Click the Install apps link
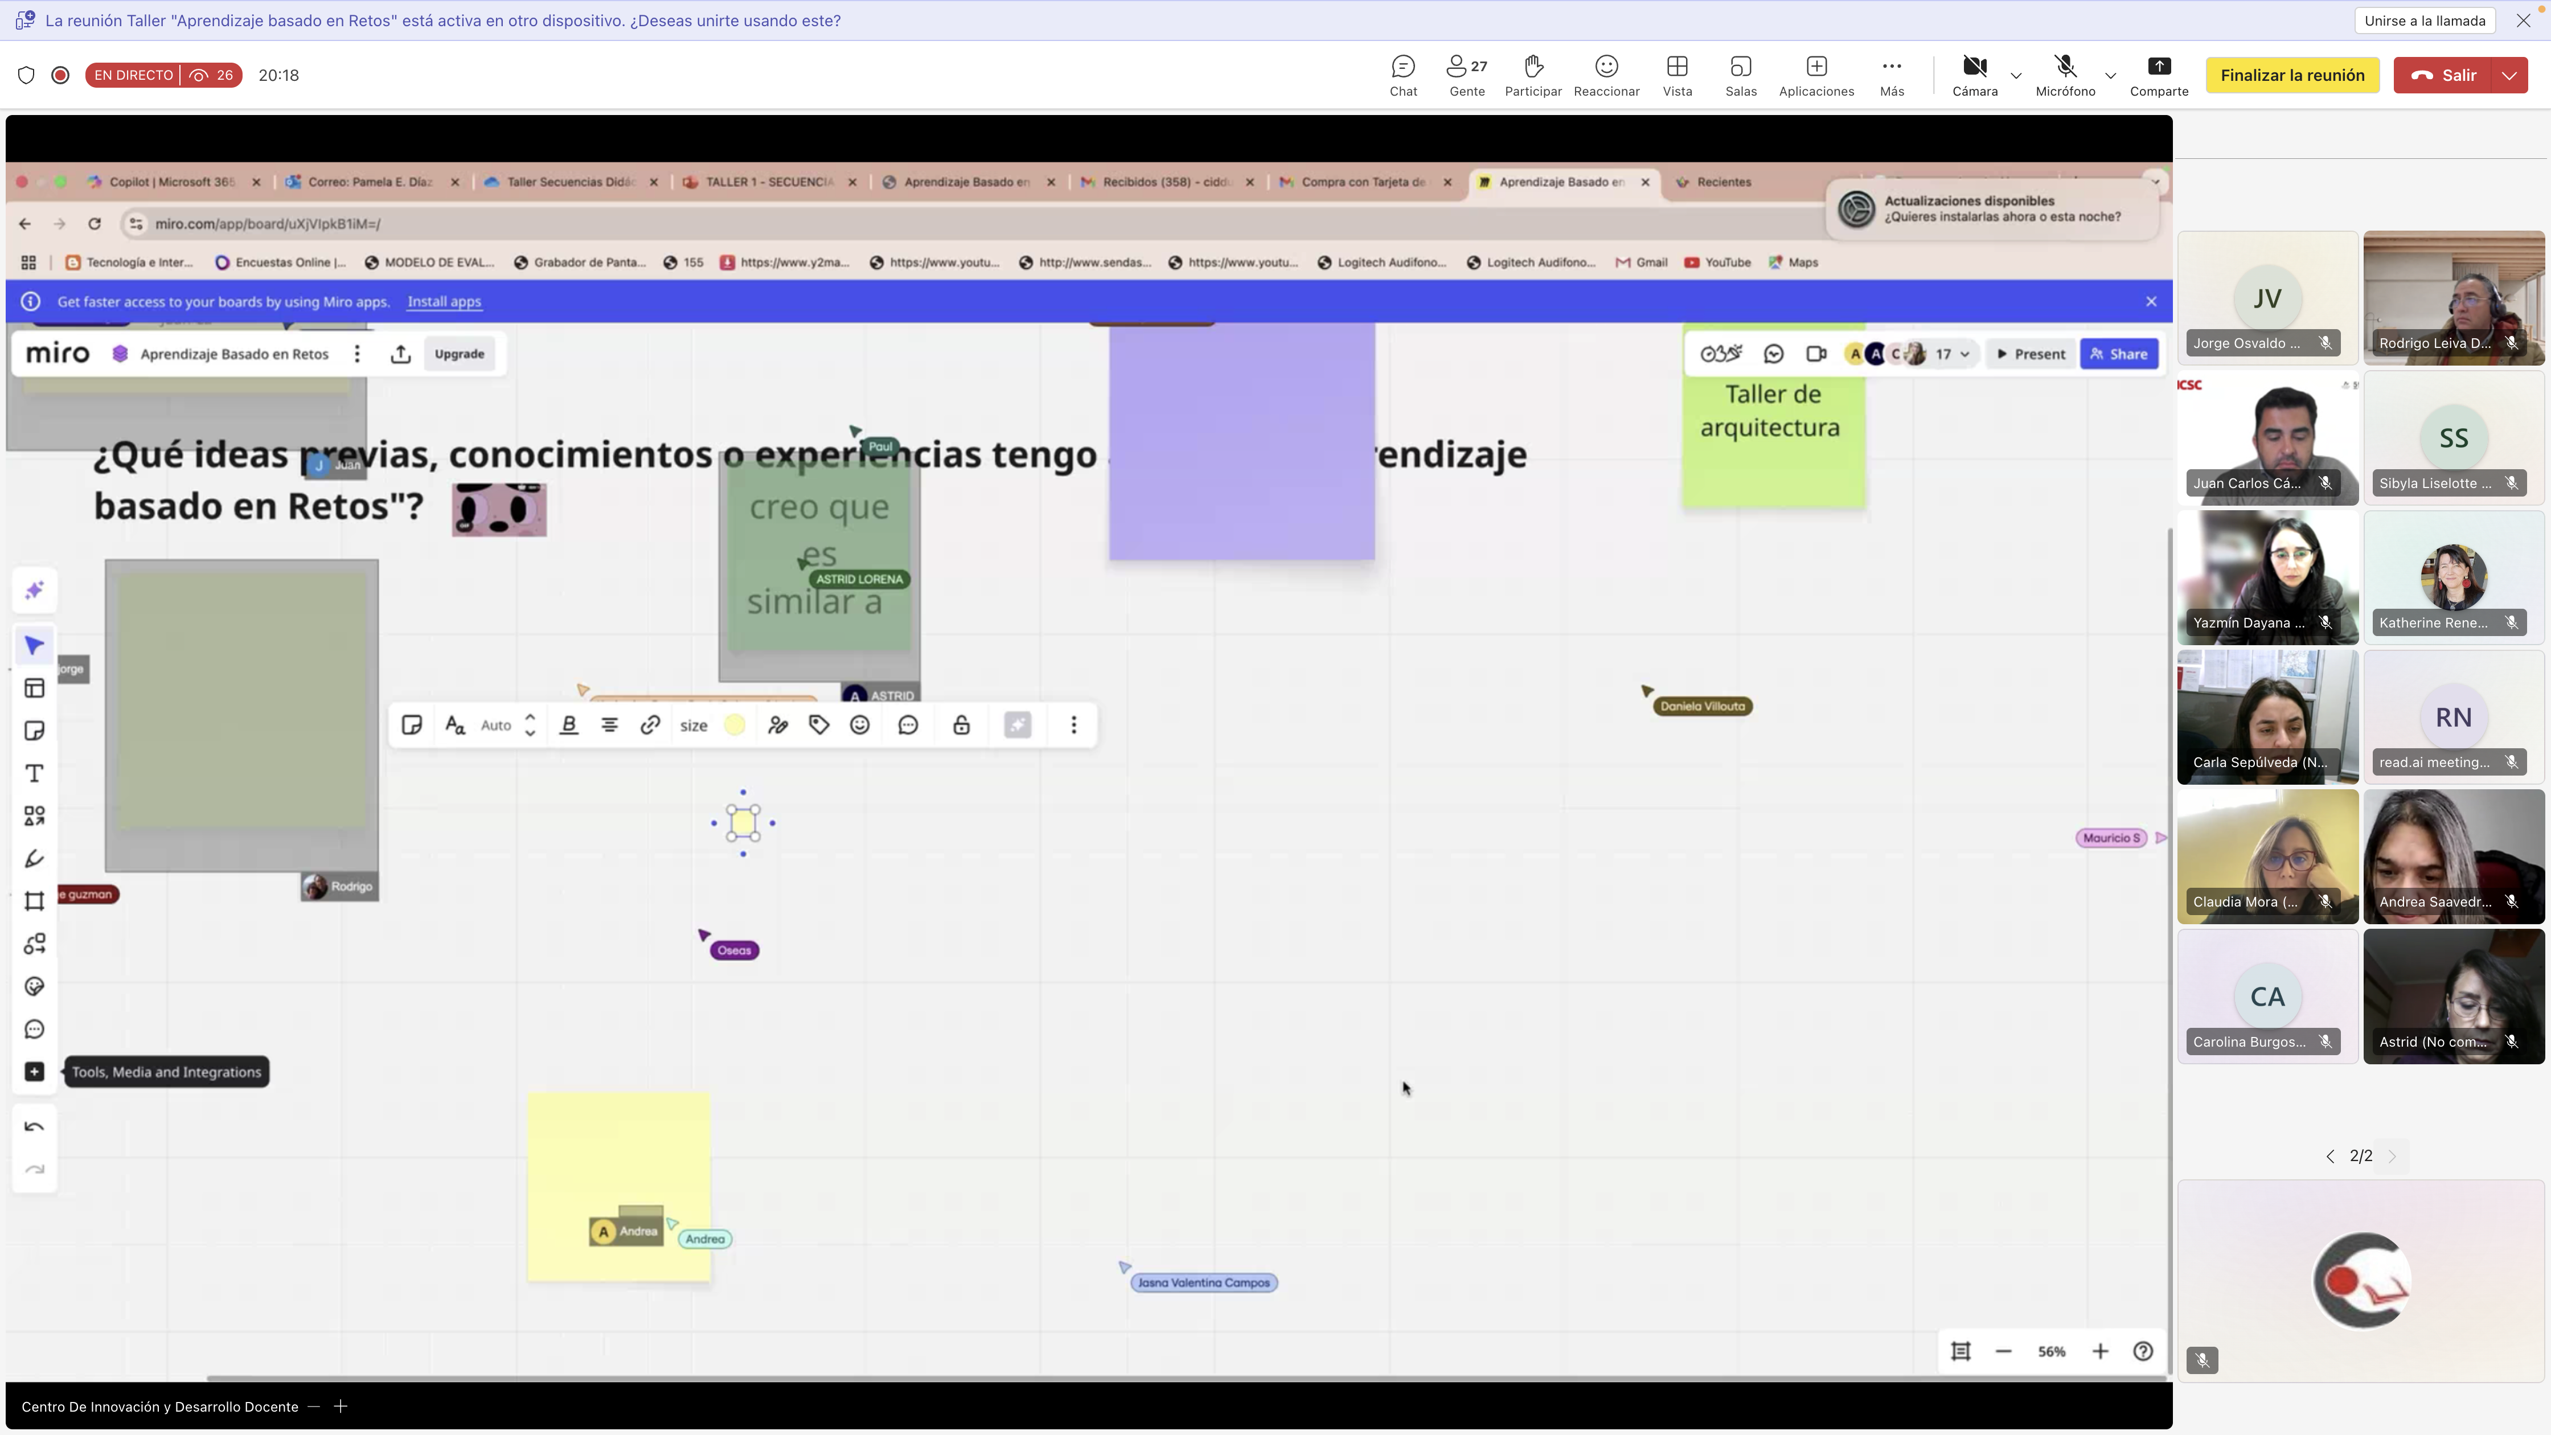 (444, 302)
